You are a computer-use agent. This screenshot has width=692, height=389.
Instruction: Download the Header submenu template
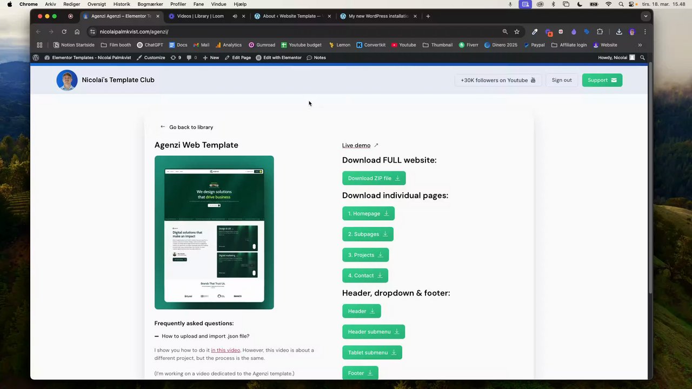(374, 332)
